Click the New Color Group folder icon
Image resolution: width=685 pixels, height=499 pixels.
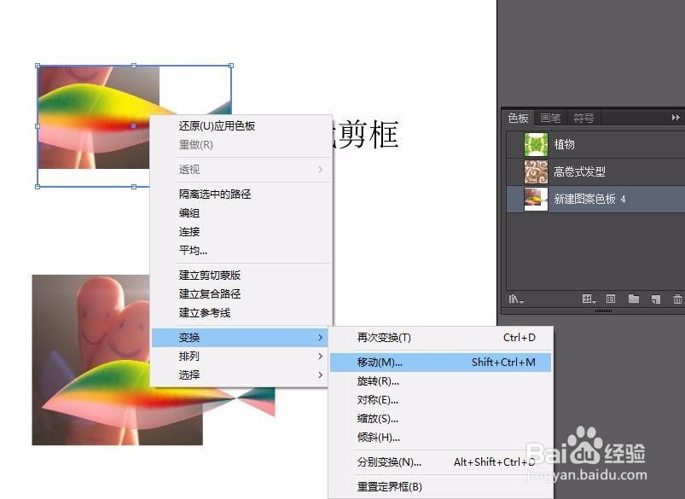point(634,299)
